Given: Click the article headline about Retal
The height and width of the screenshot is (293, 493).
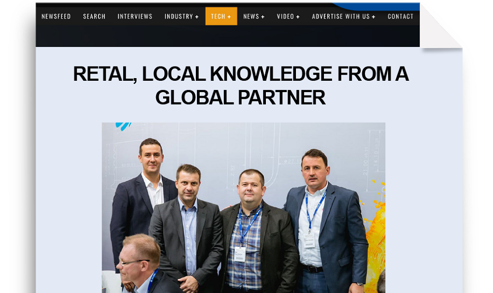Looking at the screenshot, I should pyautogui.click(x=241, y=86).
